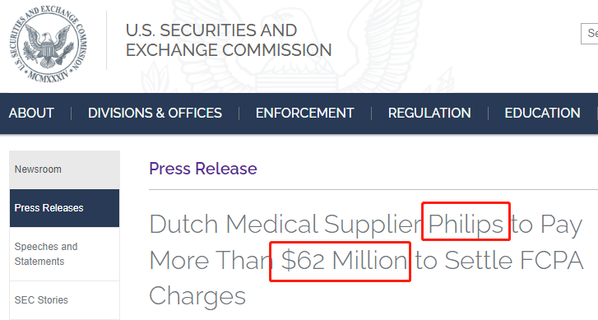This screenshot has height=320, width=598.
Task: Open the ABOUT navigation menu
Action: [31, 113]
